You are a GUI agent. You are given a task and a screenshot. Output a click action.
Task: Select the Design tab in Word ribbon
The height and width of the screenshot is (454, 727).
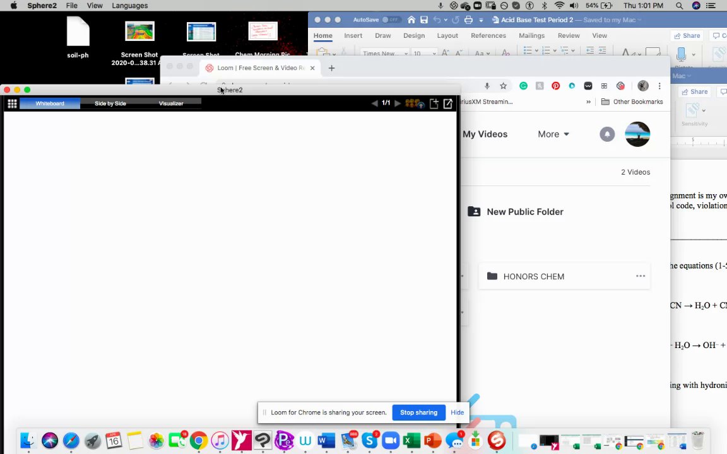(x=414, y=36)
